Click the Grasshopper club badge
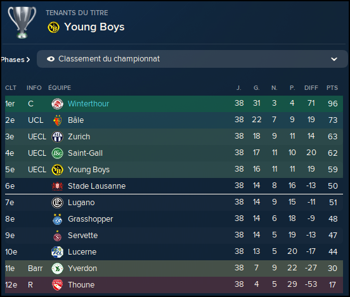This screenshot has height=297, width=350. click(57, 219)
